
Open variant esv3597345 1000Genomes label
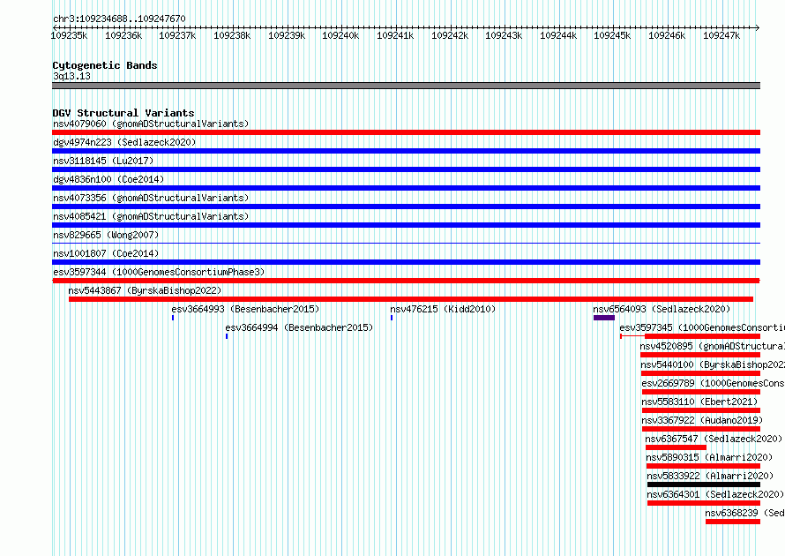click(702, 327)
